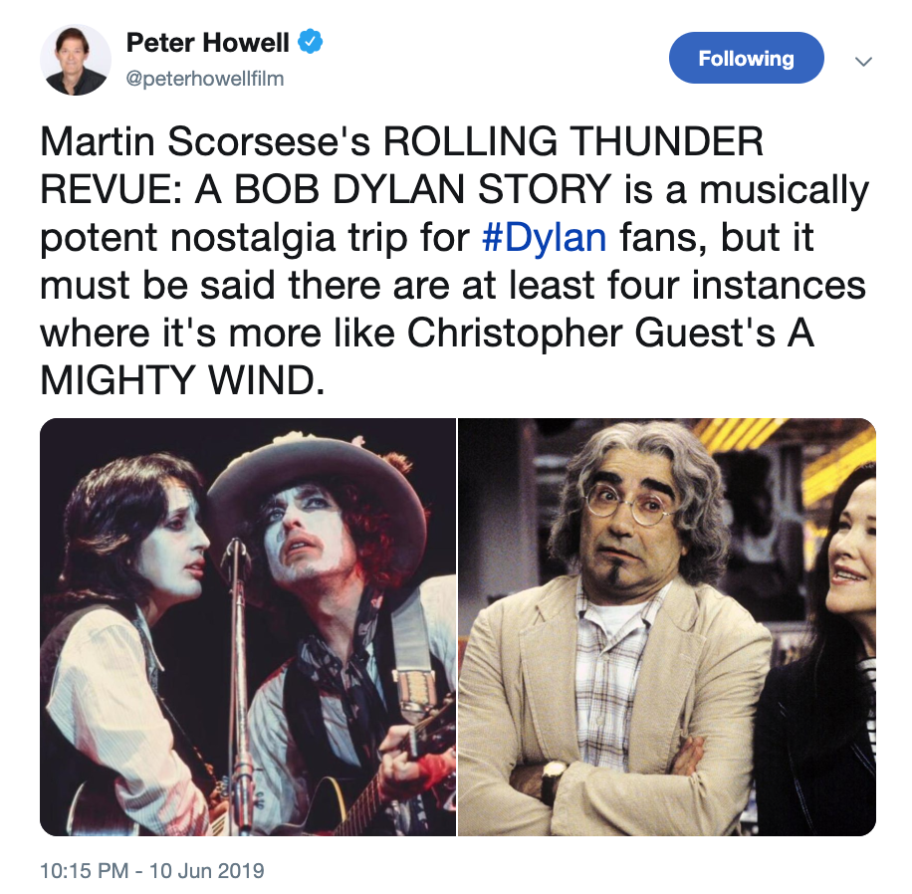Click Peter Howell's profile avatar
Screen dimensions: 912x894
point(76,60)
